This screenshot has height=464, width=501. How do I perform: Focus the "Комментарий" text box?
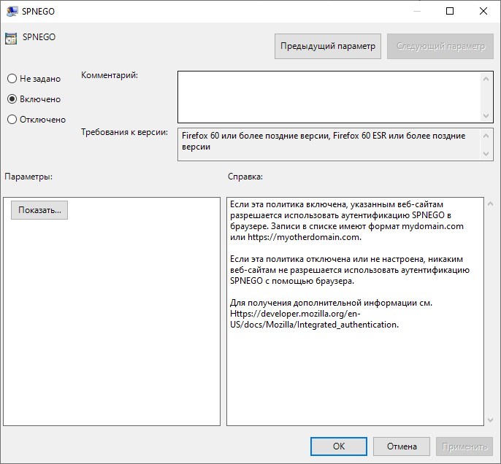pos(329,96)
